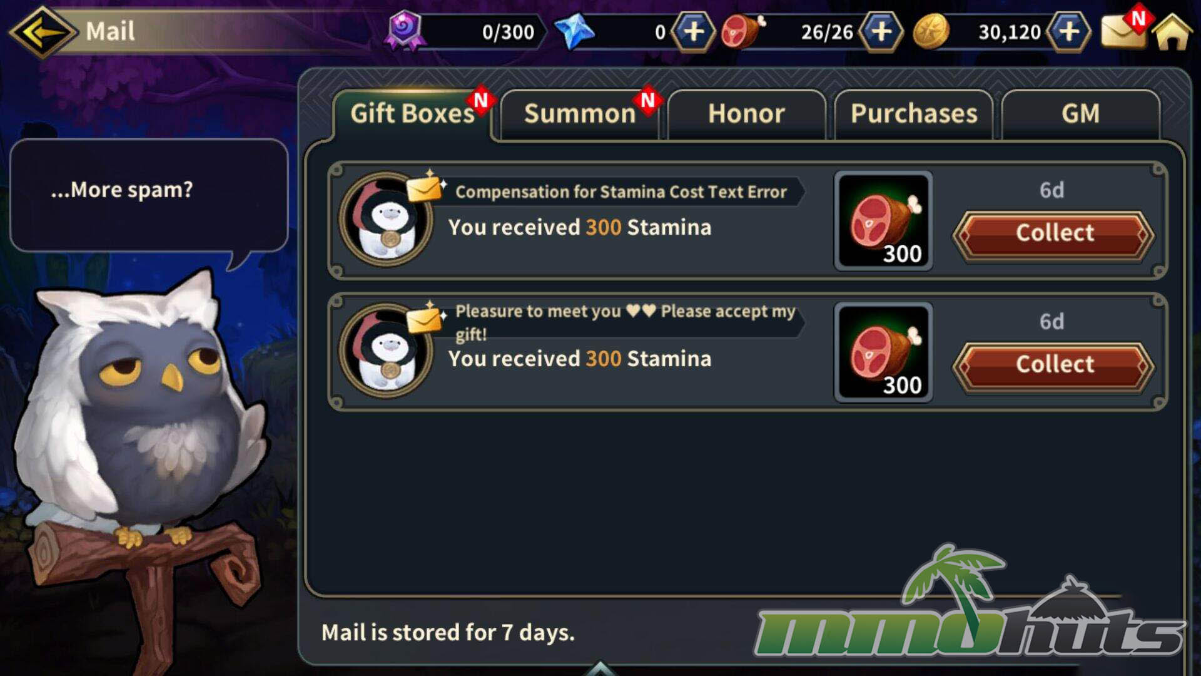Open the mailbox envelope icon
The height and width of the screenshot is (676, 1201).
(1123, 31)
